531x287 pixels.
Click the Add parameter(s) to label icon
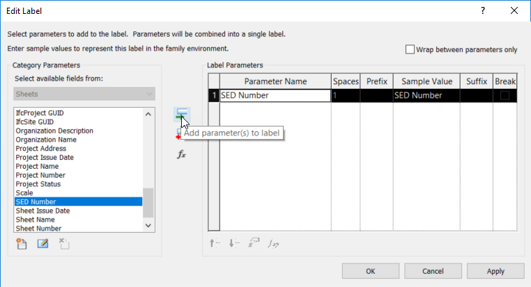coord(182,114)
